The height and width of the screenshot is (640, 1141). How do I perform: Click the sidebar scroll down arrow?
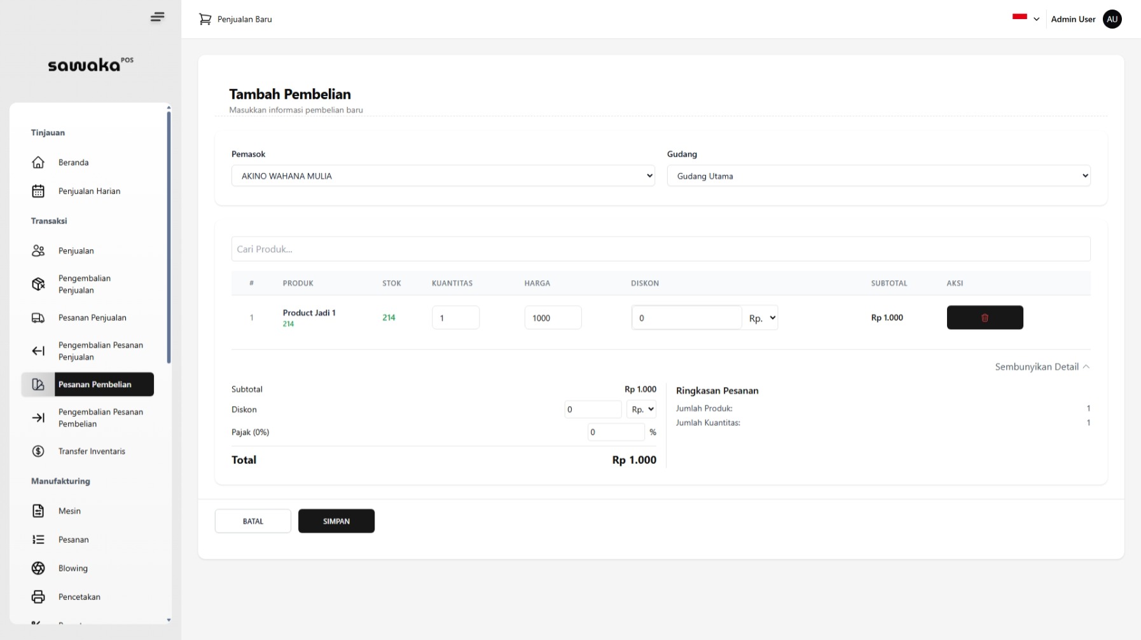pos(169,620)
